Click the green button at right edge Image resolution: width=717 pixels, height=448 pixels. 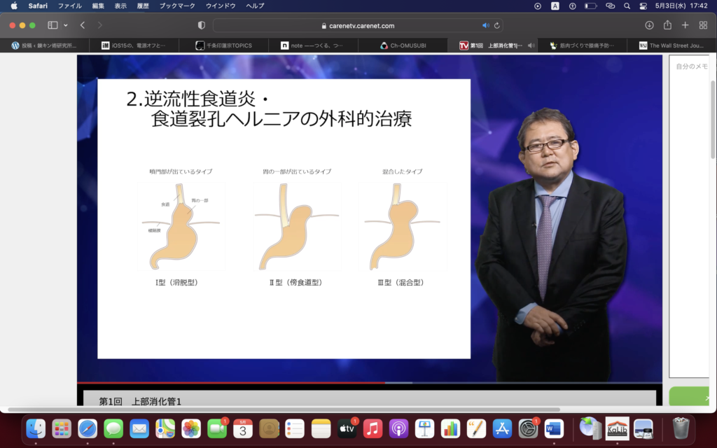coord(693,397)
